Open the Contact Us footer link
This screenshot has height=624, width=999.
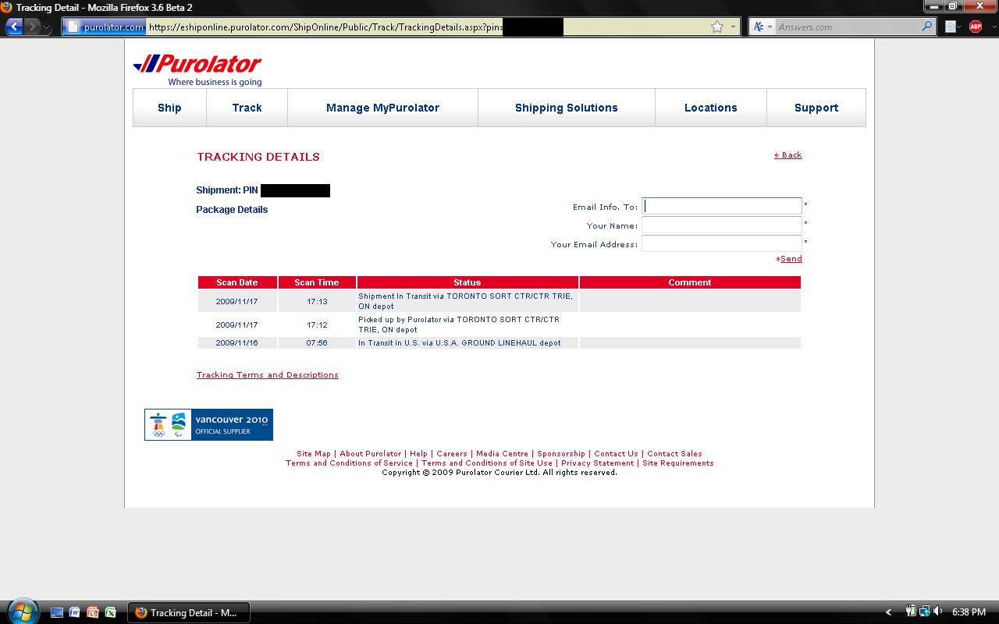click(617, 453)
